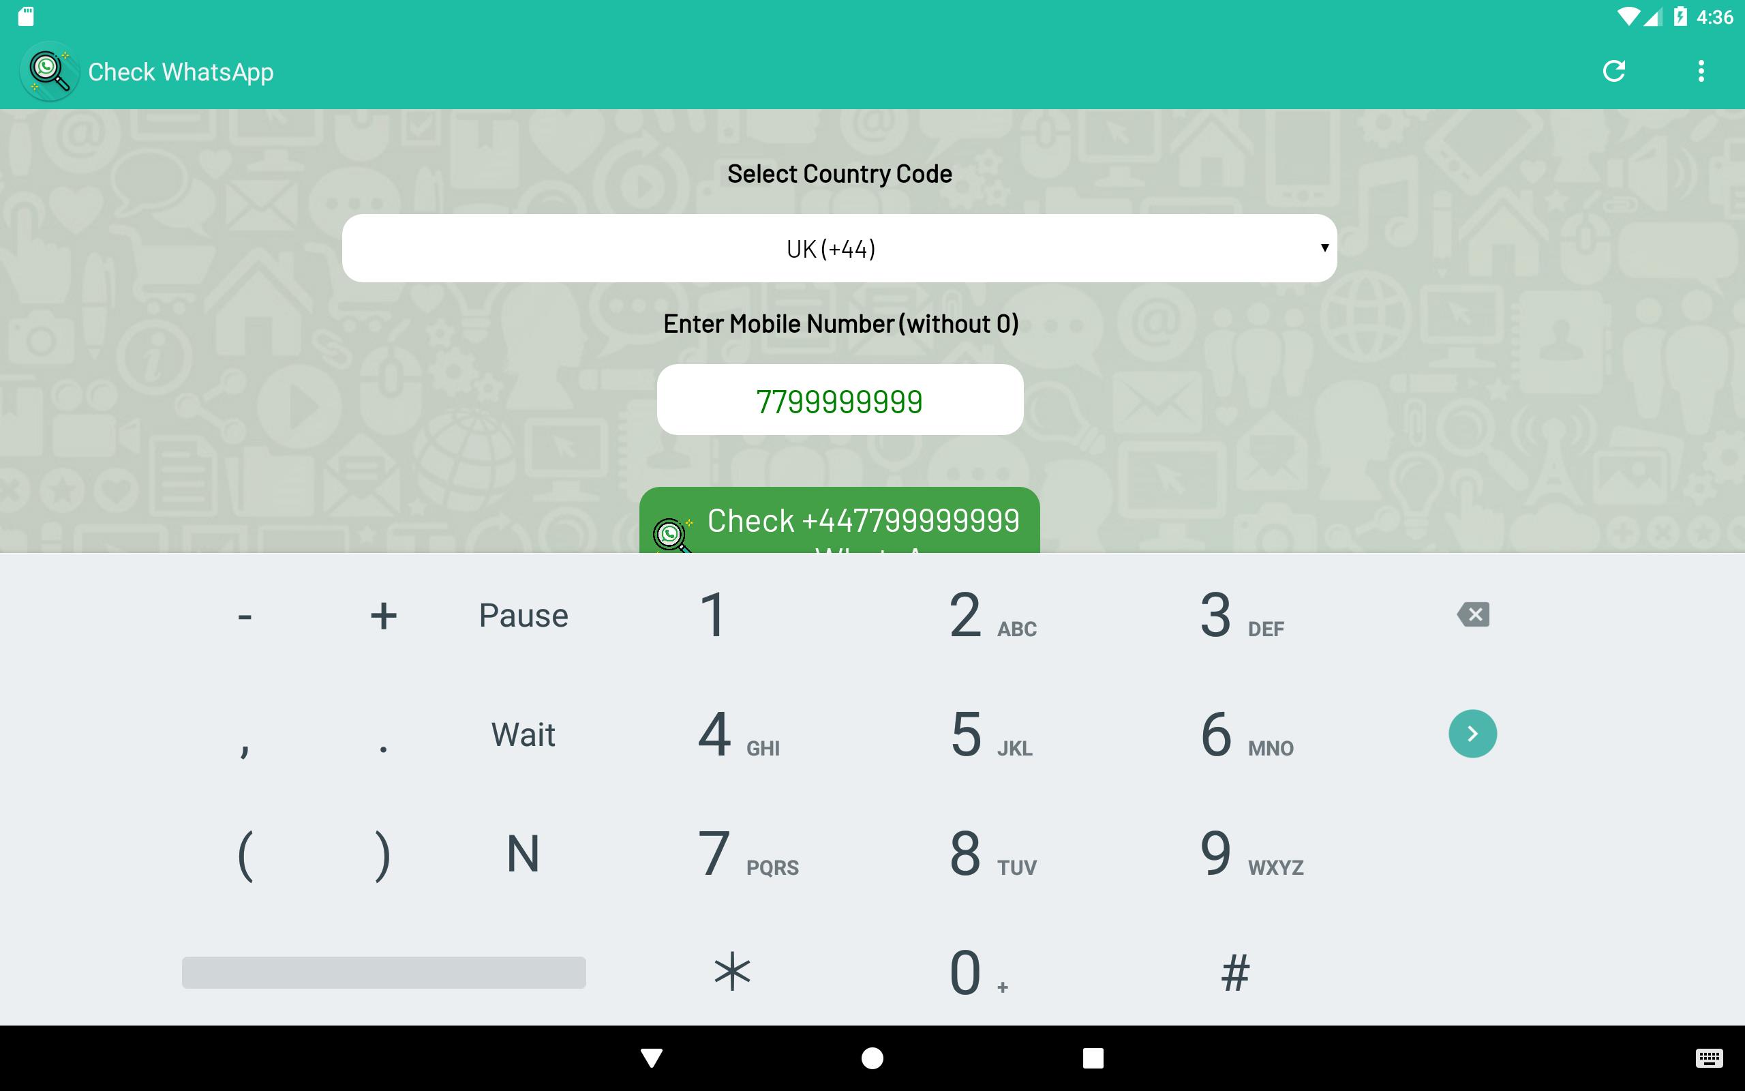Image resolution: width=1745 pixels, height=1091 pixels.
Task: Toggle the hash # key on dialpad
Action: coord(1236,968)
